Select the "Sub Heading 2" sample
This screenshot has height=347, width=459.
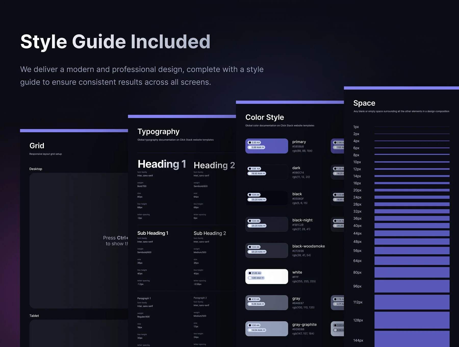click(x=210, y=233)
